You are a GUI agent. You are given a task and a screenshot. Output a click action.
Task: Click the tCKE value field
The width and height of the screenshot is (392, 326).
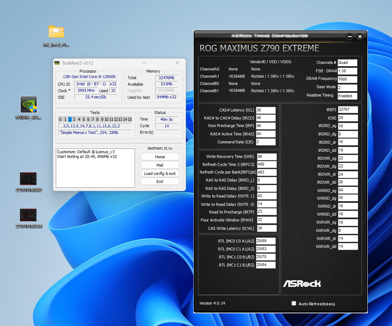[348, 118]
